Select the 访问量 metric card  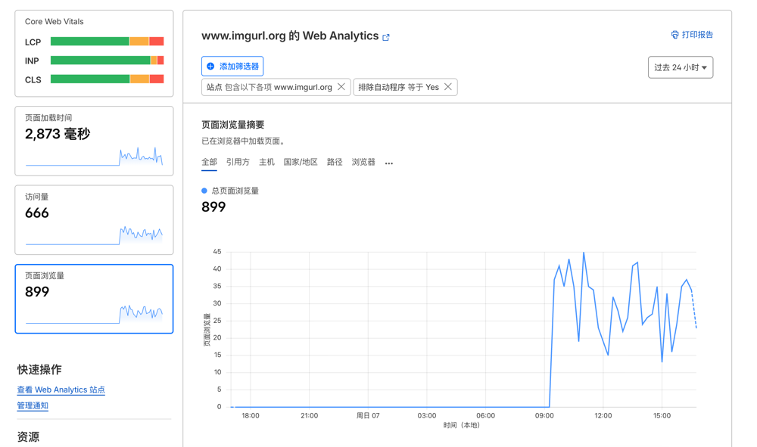pos(94,219)
